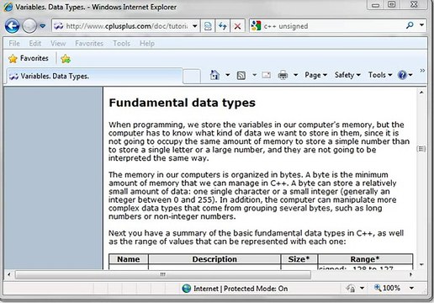This screenshot has width=434, height=303.
Task: Click the 'Size*' table column header
Action: tap(299, 259)
